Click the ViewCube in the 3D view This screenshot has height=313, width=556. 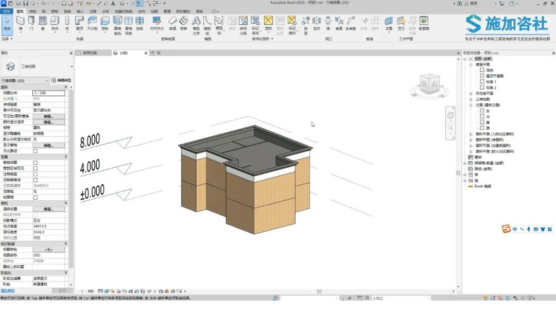pyautogui.click(x=429, y=84)
